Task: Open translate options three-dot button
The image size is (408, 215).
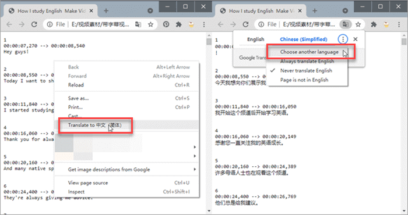Action: click(343, 39)
